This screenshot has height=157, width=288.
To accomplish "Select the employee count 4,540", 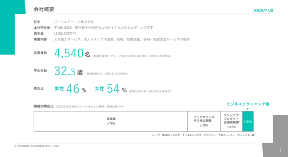I will point(69,53).
